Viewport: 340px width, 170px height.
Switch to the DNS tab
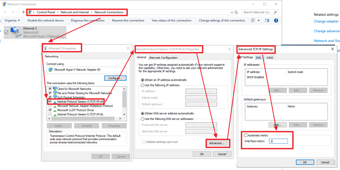tap(258, 58)
